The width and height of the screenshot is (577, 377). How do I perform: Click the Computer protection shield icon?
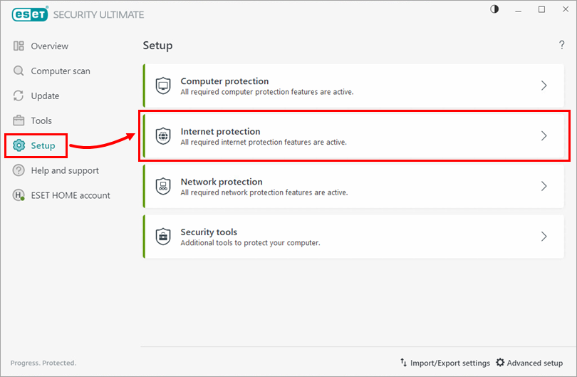[x=163, y=86]
